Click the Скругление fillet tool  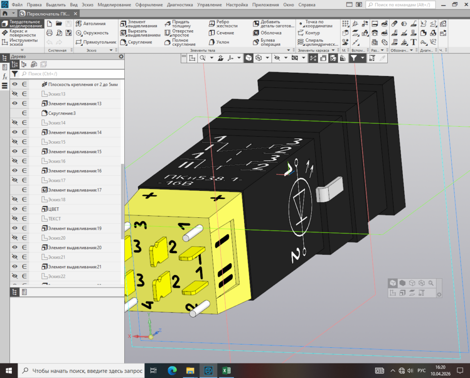(136, 42)
